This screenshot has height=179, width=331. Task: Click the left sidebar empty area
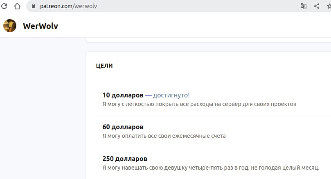(41, 110)
